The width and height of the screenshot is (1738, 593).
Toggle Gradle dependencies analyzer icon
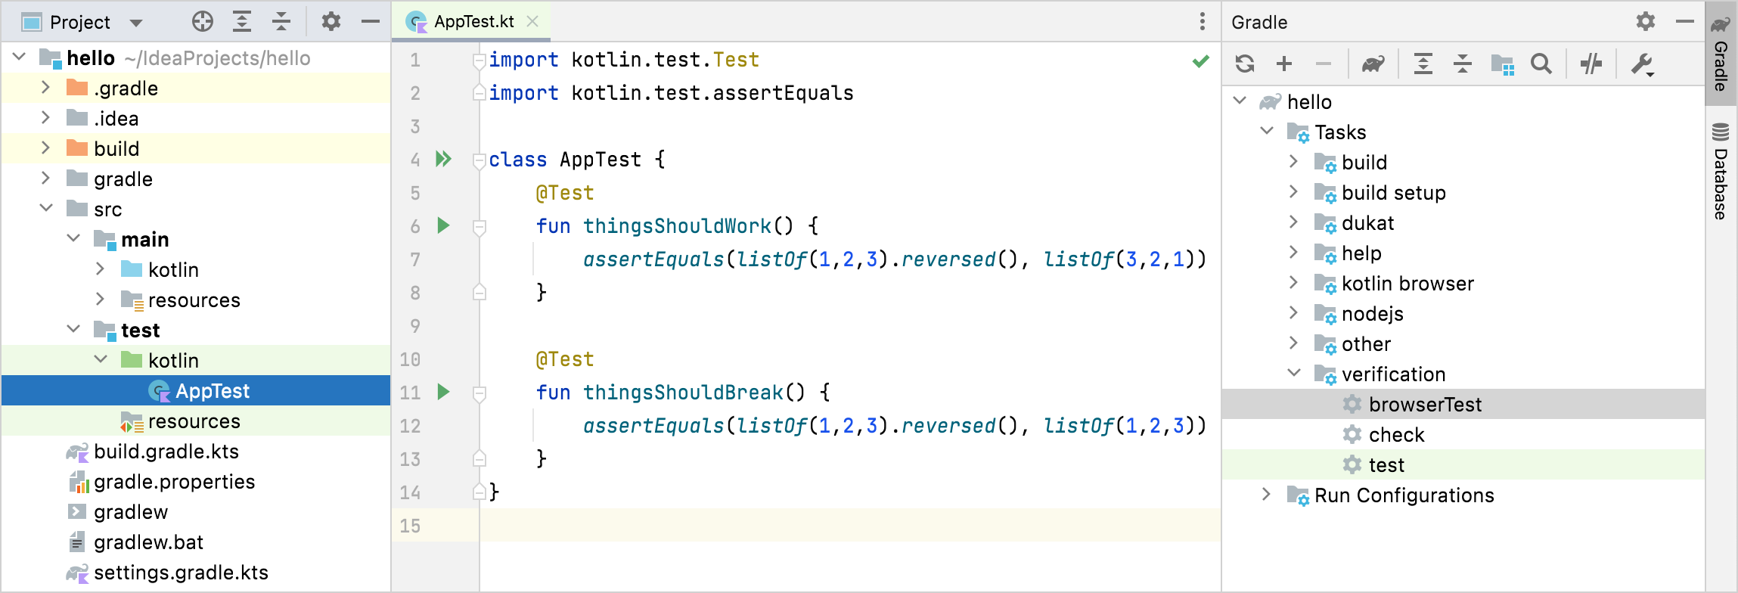click(1502, 64)
